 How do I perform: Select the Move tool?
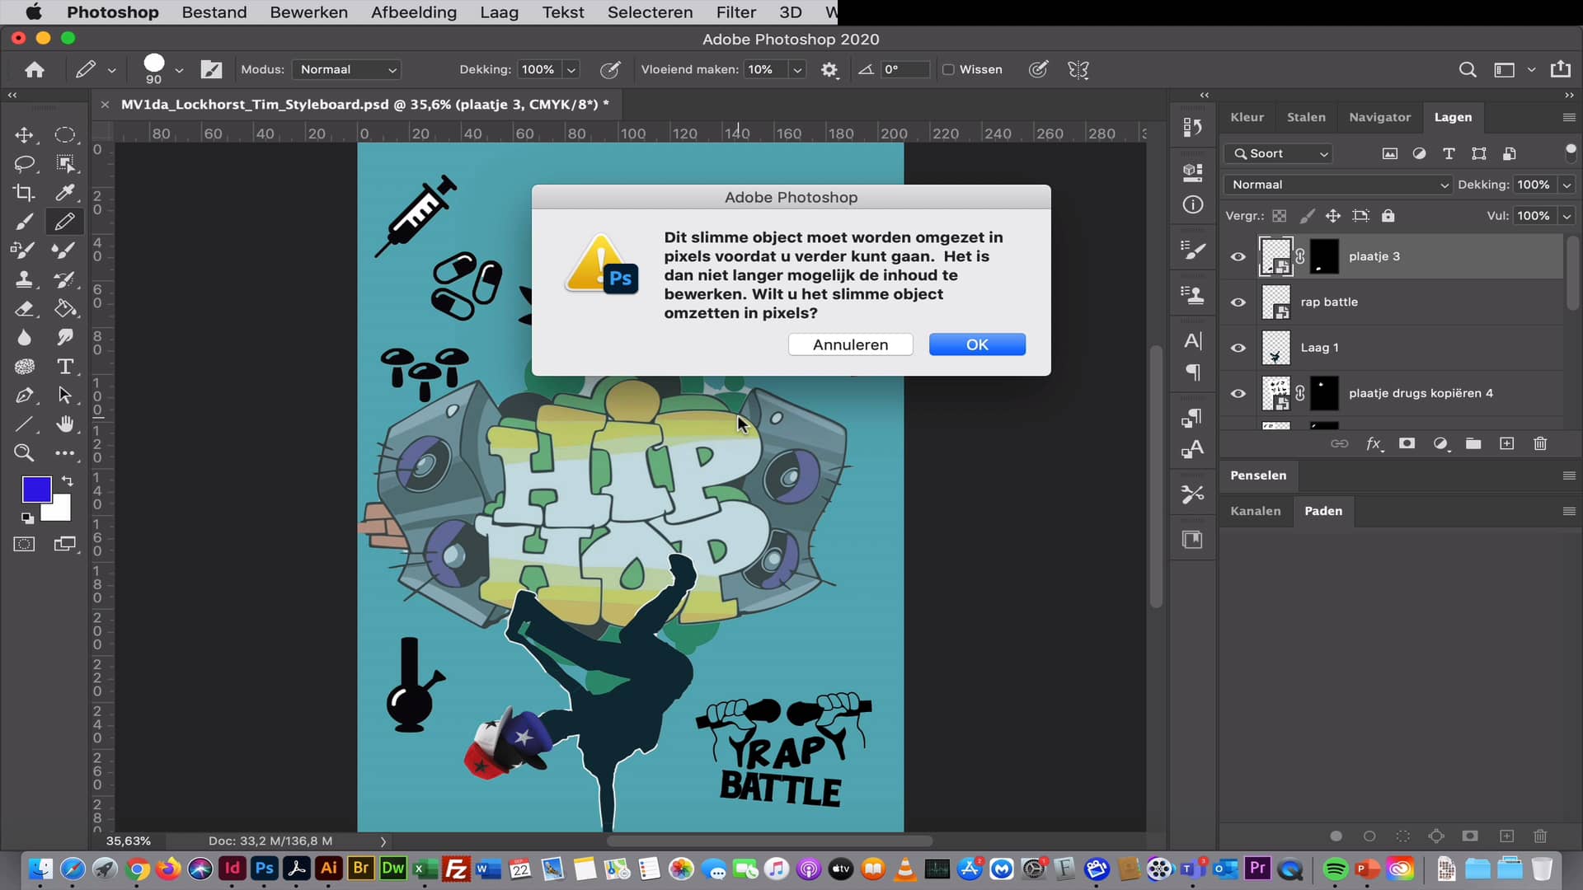(24, 135)
